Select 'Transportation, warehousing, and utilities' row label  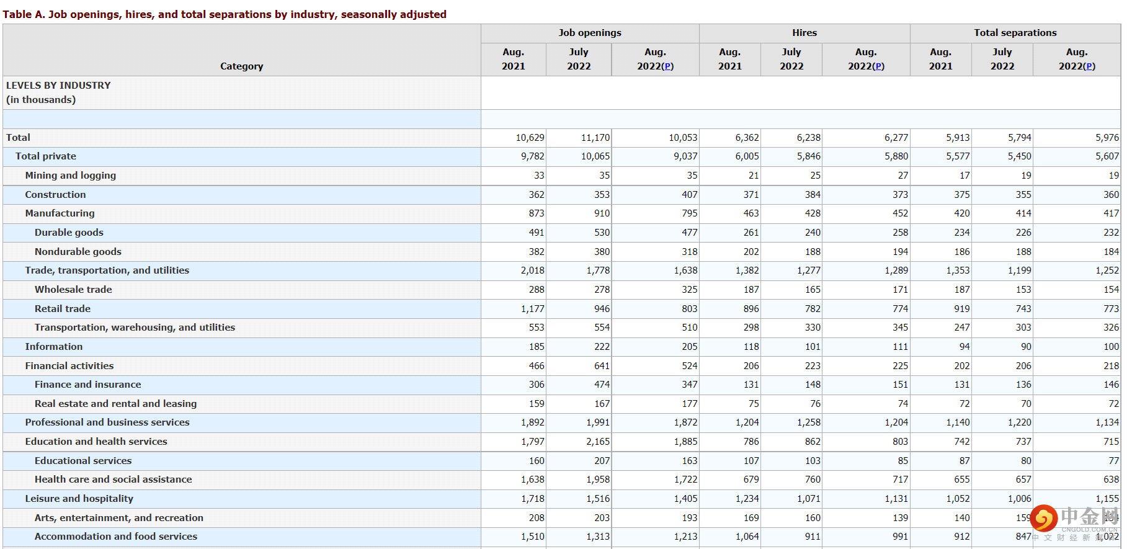click(135, 328)
